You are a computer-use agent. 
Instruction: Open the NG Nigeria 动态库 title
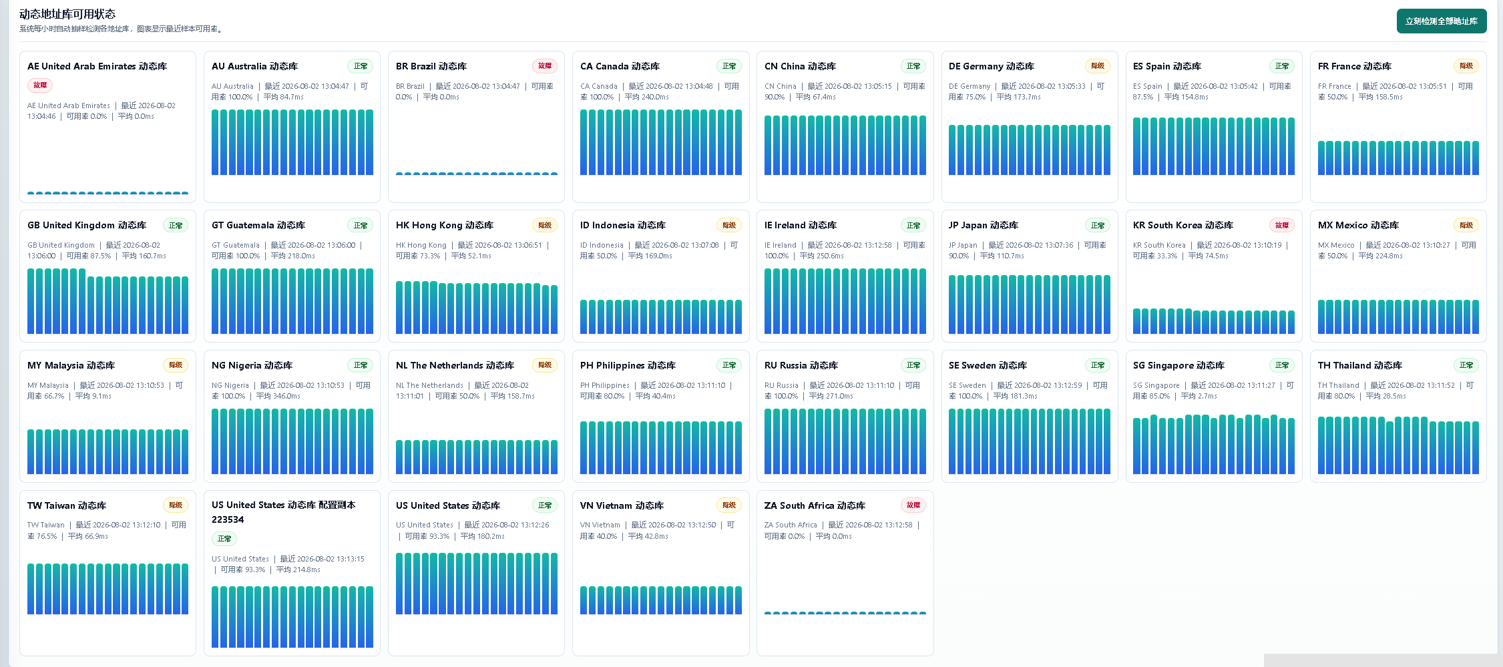[x=252, y=365]
